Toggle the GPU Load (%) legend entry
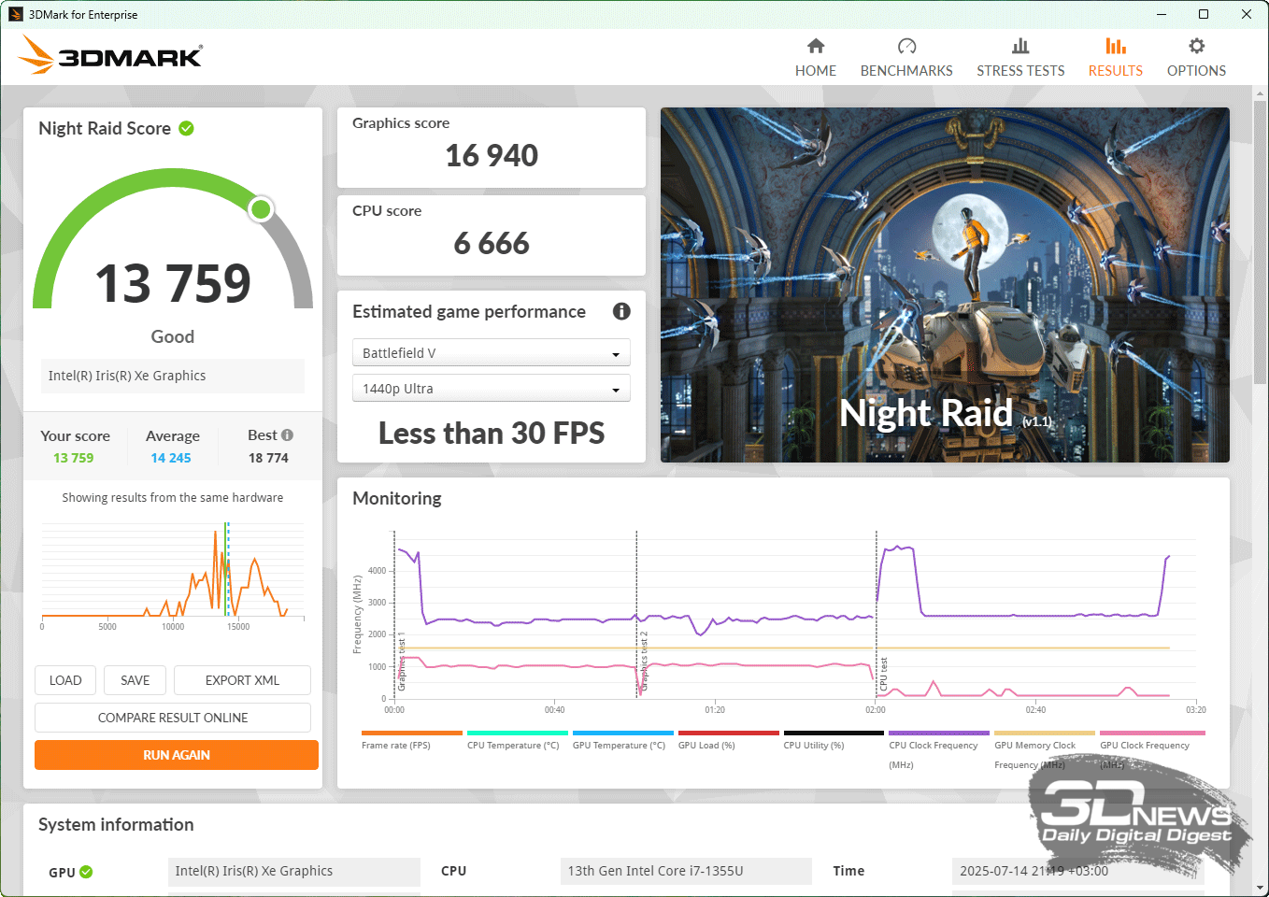The height and width of the screenshot is (897, 1269). [728, 740]
